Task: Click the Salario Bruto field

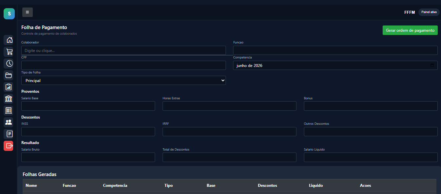Action: pos(88,157)
